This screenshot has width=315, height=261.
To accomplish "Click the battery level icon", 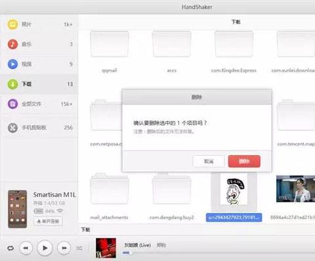I will coord(38,211).
